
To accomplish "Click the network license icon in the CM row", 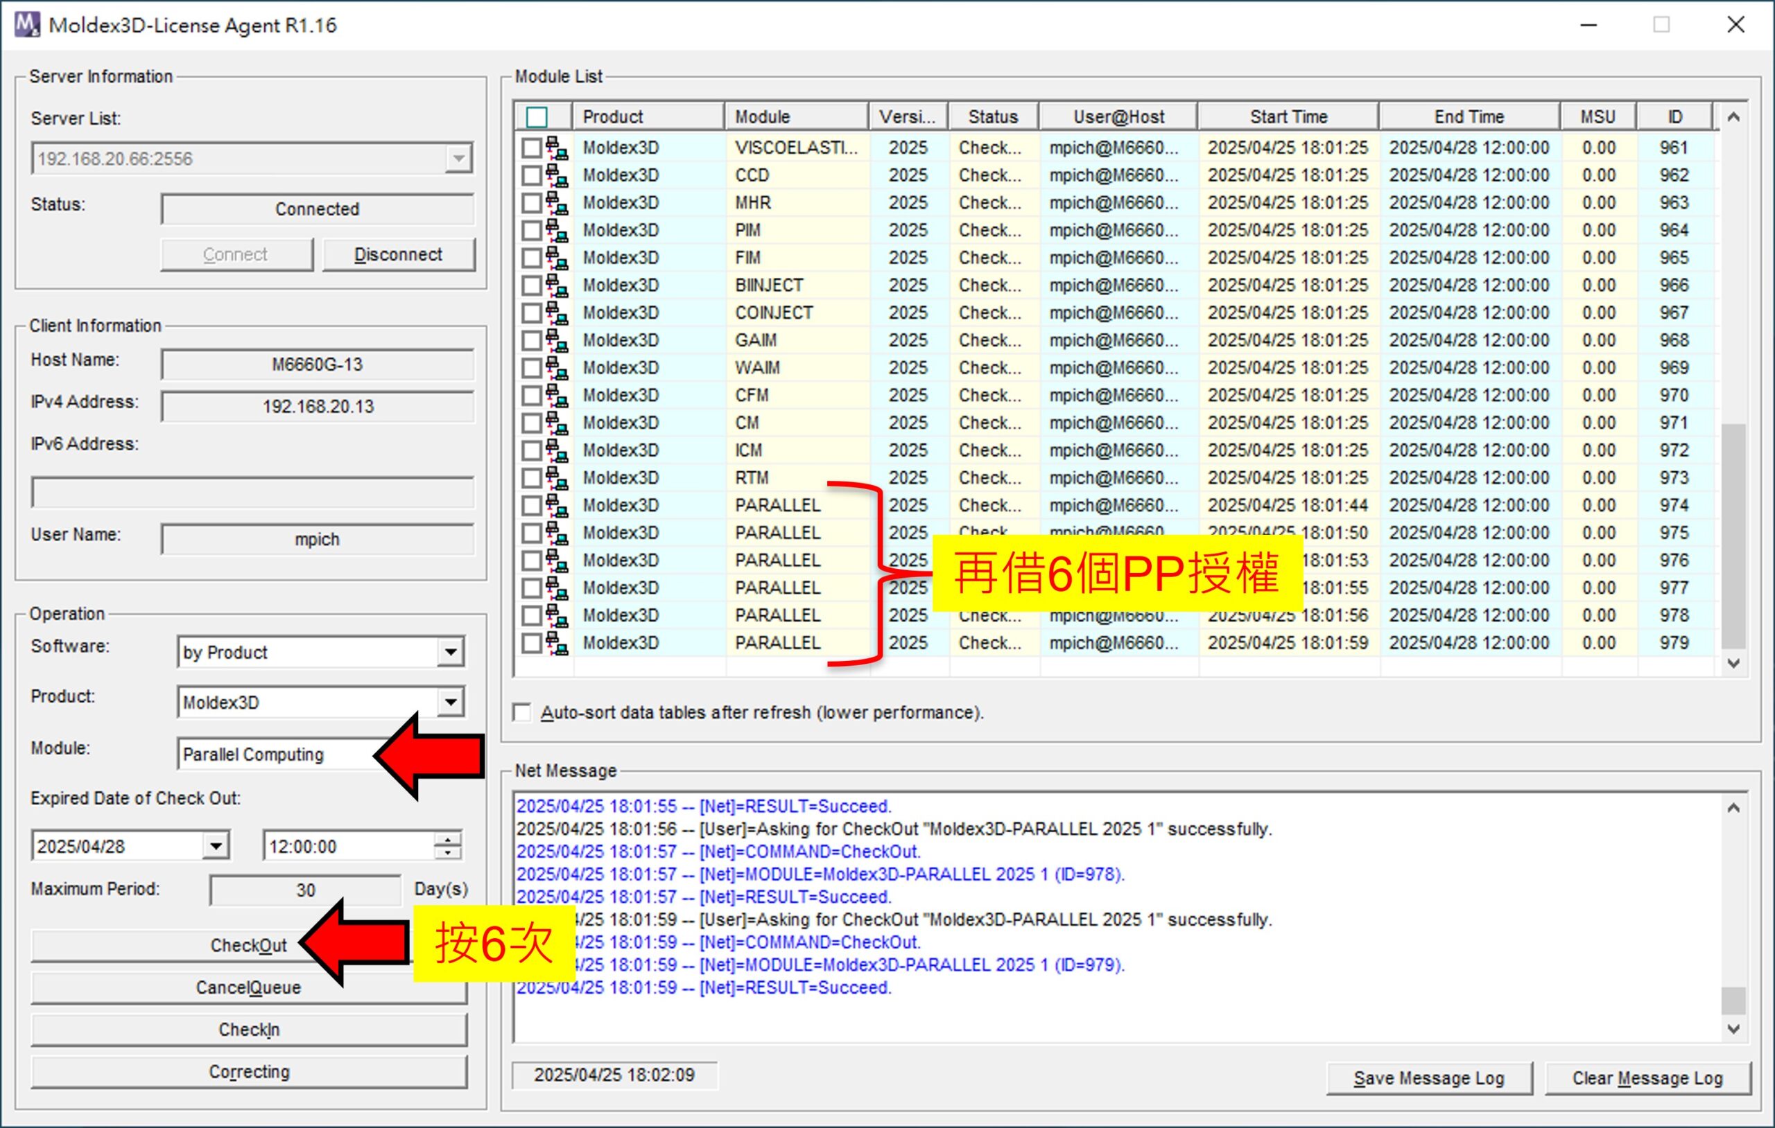I will pyautogui.click(x=557, y=423).
